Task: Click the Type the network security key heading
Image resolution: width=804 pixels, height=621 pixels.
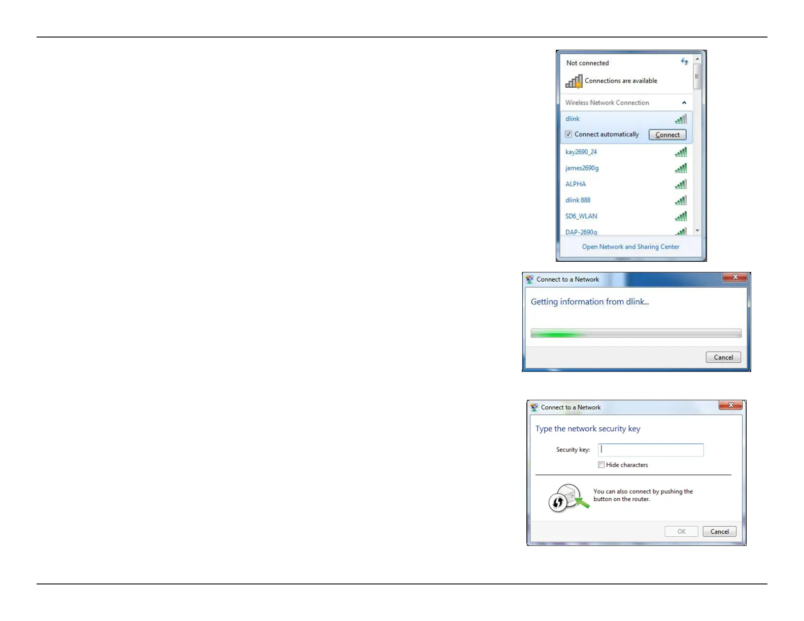Action: click(588, 429)
